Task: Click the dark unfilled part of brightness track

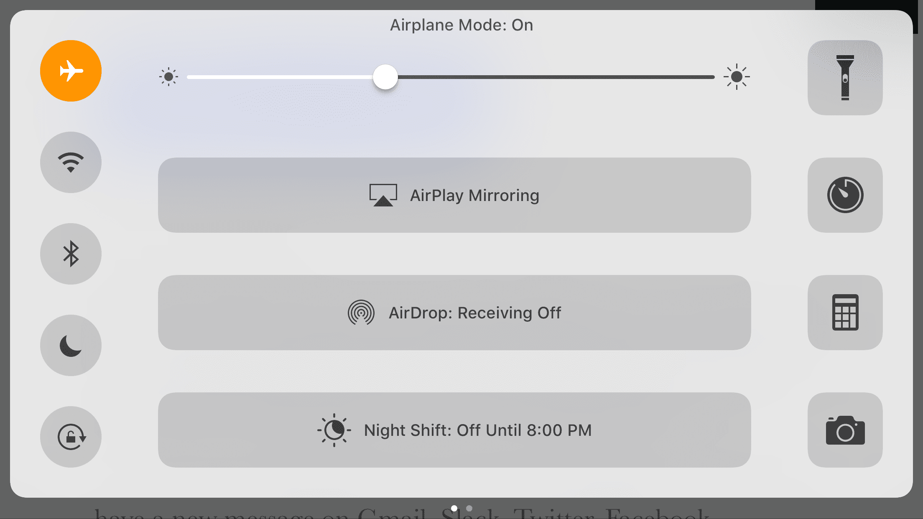Action: pyautogui.click(x=556, y=77)
